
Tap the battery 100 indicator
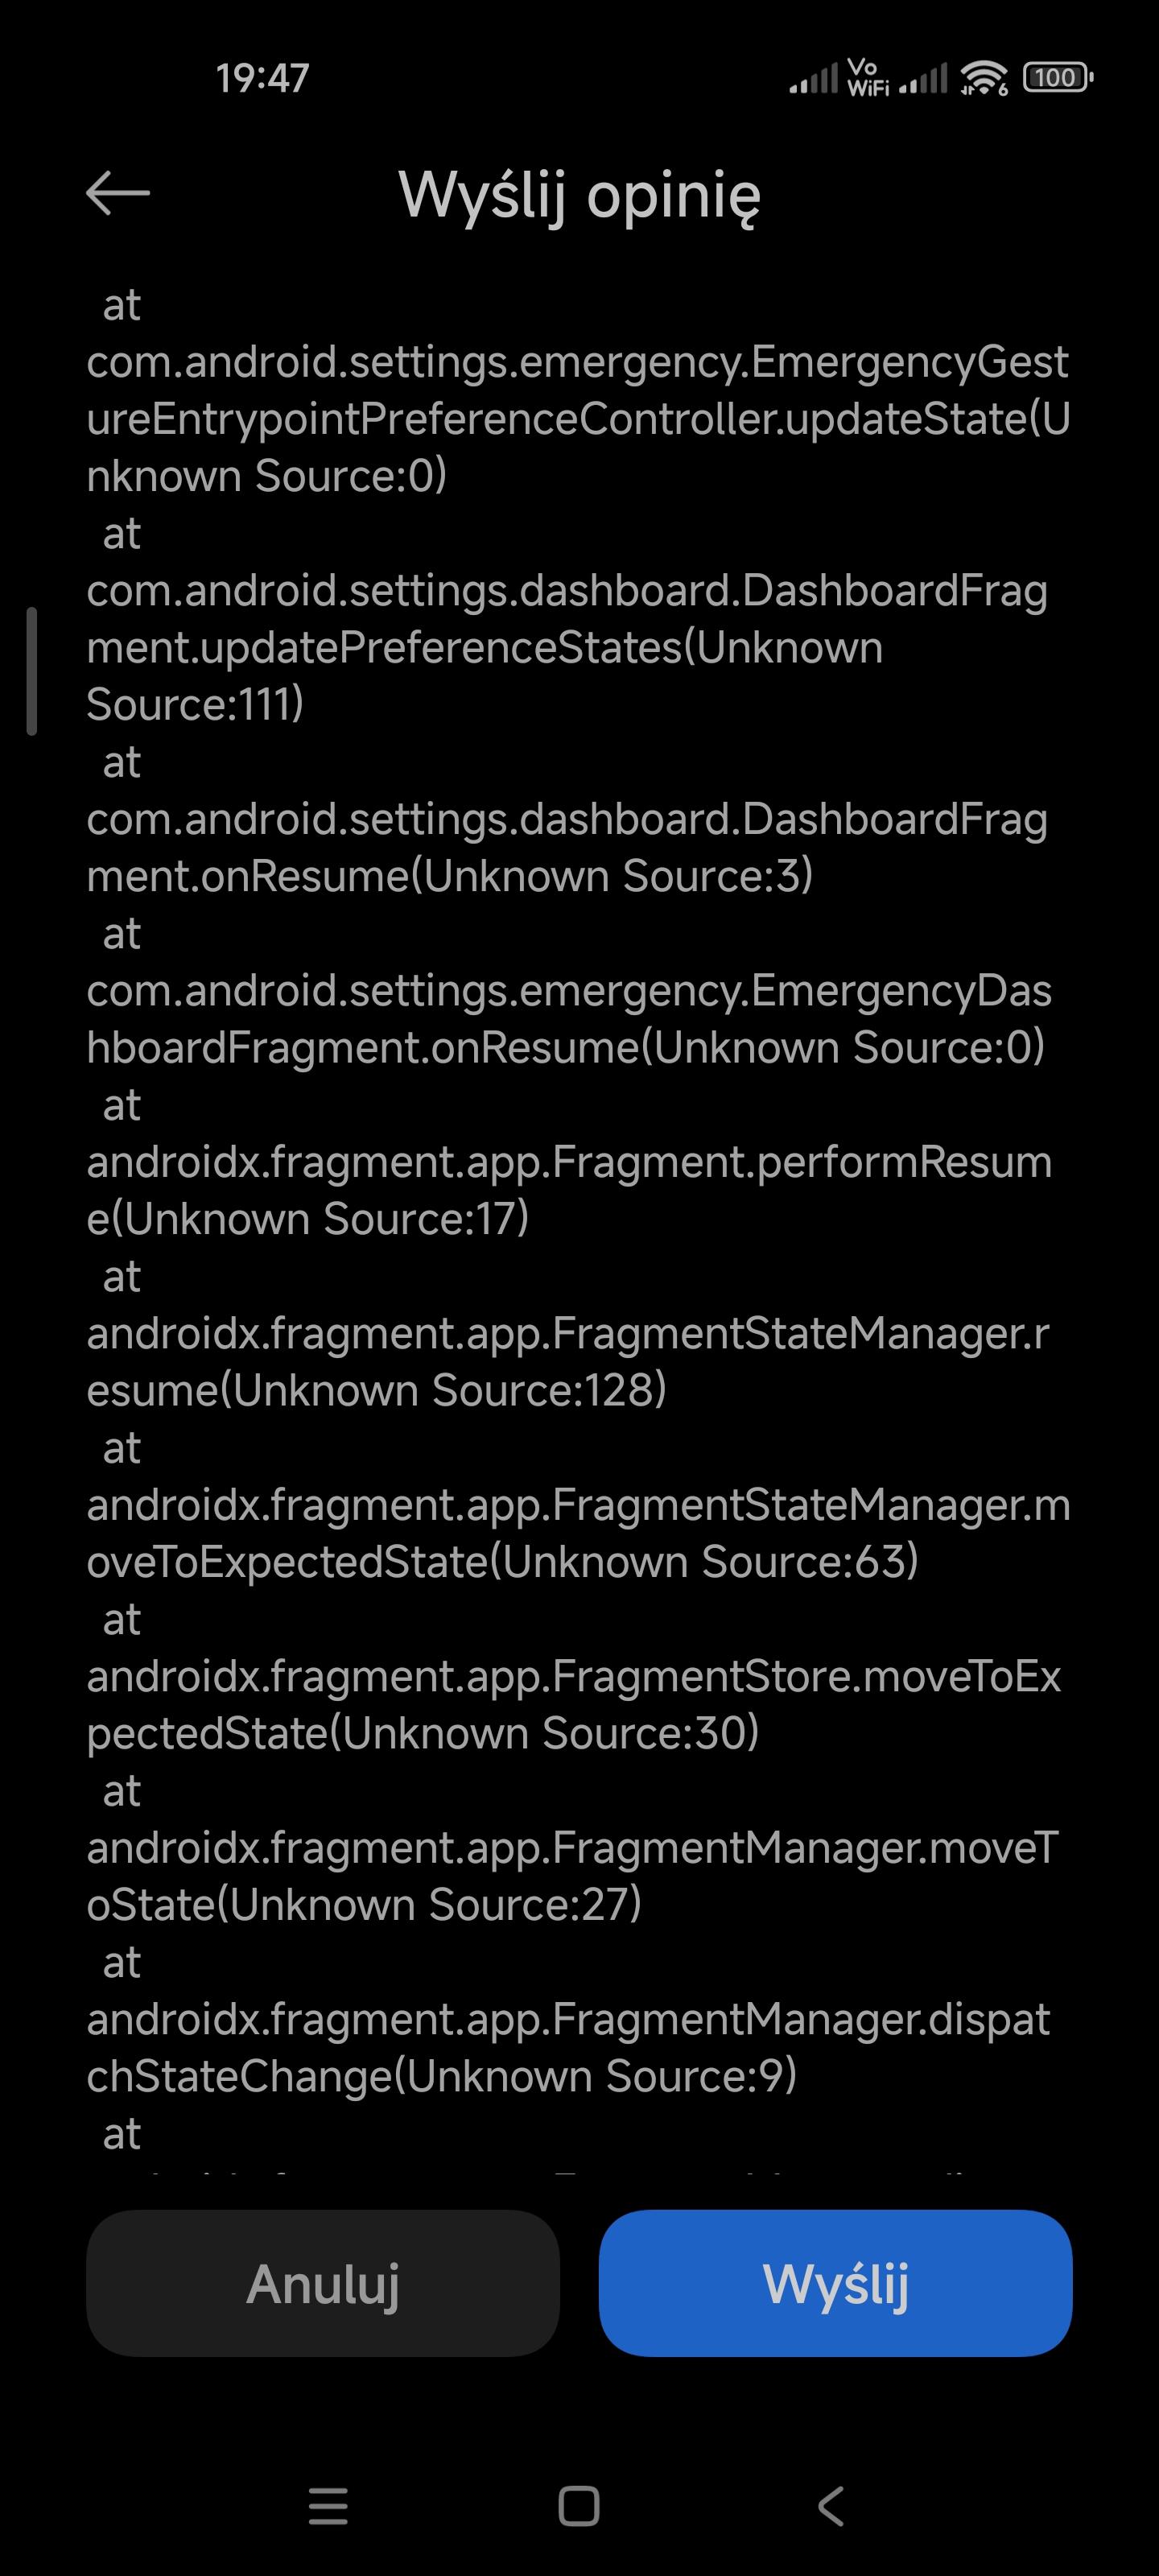1057,78
